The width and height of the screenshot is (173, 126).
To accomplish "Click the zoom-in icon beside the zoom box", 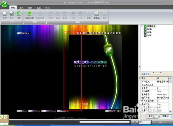I will click(x=137, y=122).
